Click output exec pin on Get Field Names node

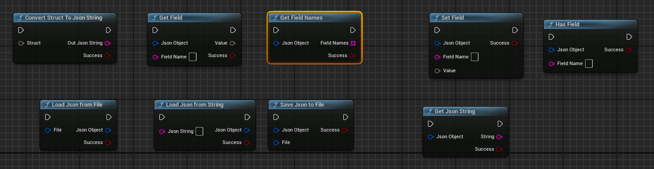(x=353, y=30)
